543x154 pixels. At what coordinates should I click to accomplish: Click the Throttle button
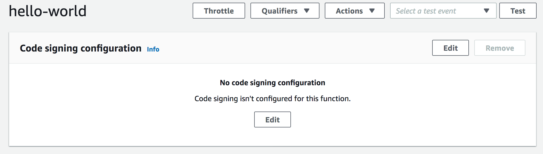219,11
